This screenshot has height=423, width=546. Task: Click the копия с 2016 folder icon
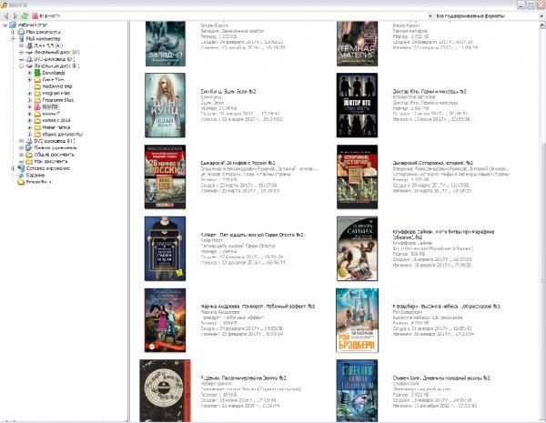(37, 120)
